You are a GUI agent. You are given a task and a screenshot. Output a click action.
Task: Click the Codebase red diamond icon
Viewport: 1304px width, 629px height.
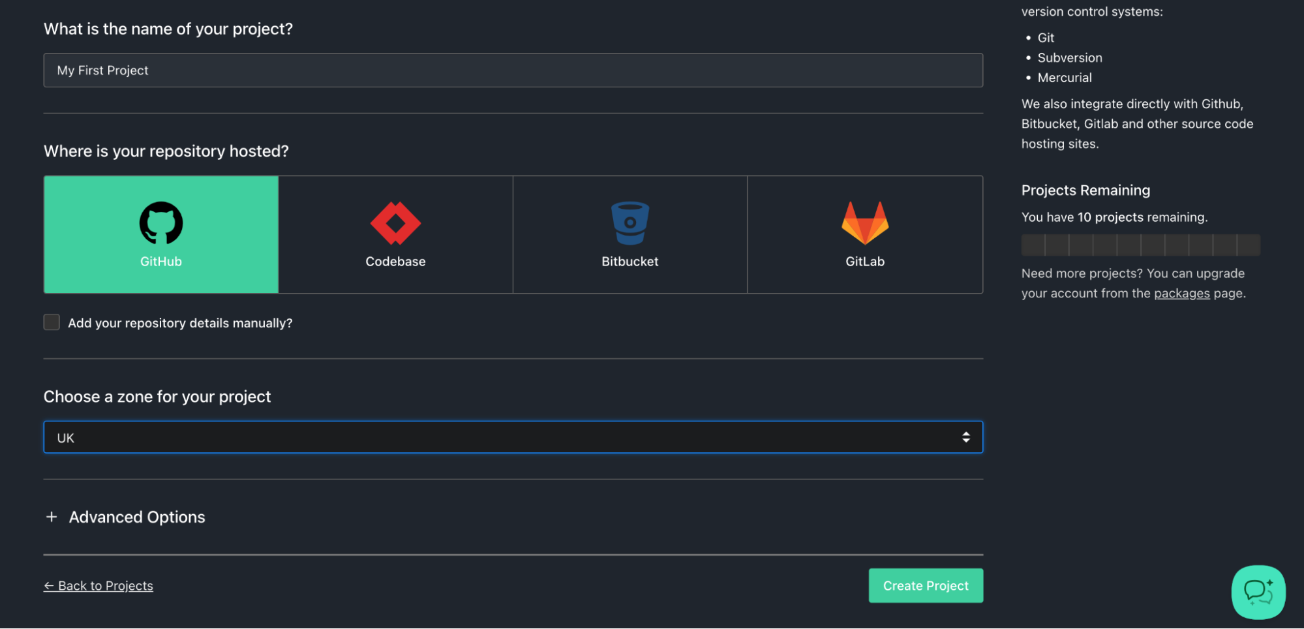pos(395,222)
